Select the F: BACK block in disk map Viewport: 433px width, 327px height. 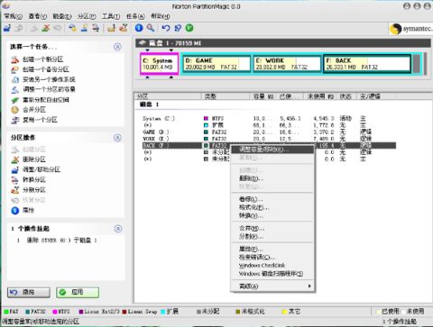(367, 64)
